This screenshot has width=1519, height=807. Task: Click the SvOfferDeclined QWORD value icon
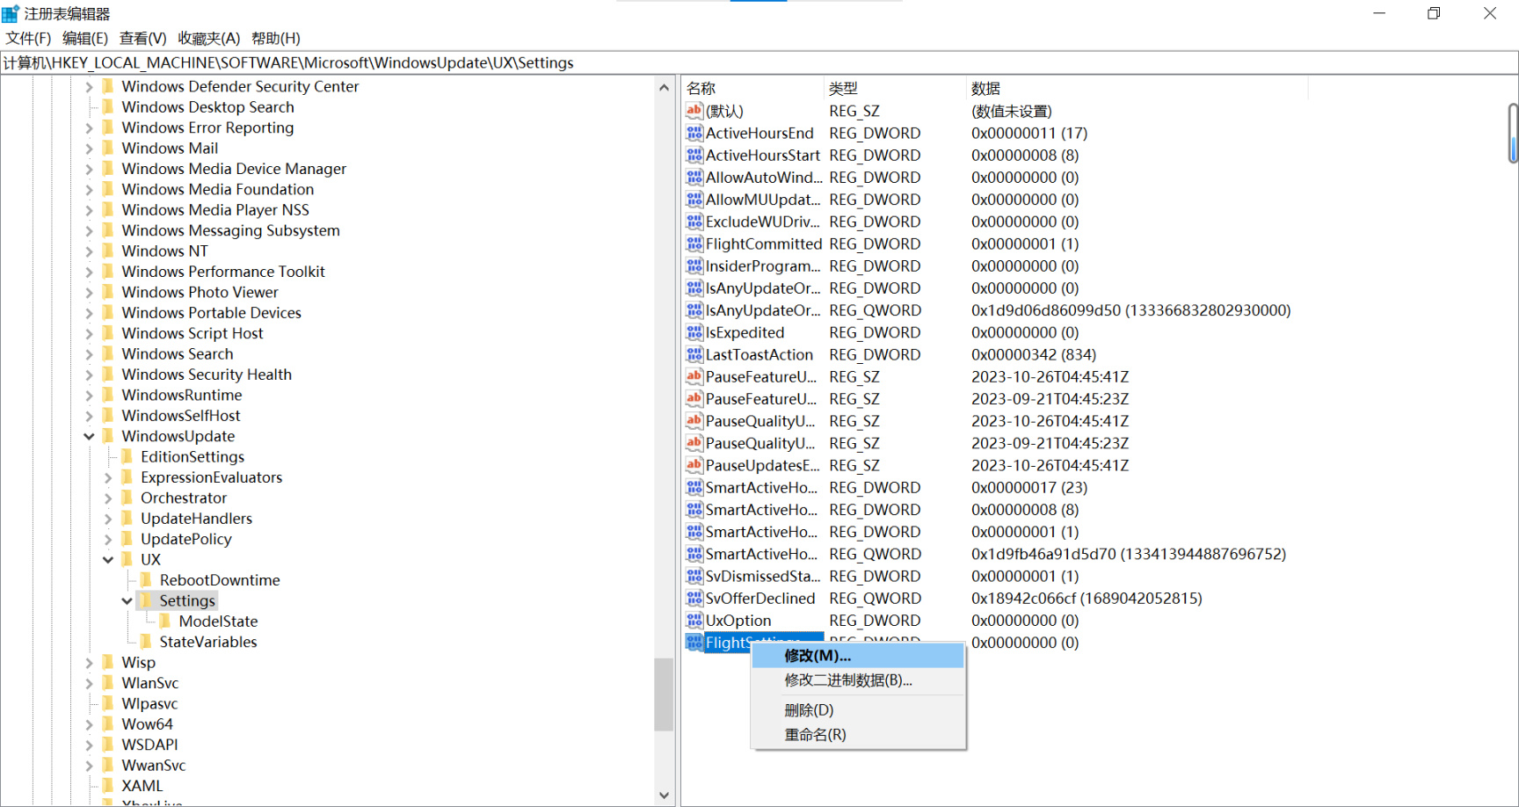(694, 598)
